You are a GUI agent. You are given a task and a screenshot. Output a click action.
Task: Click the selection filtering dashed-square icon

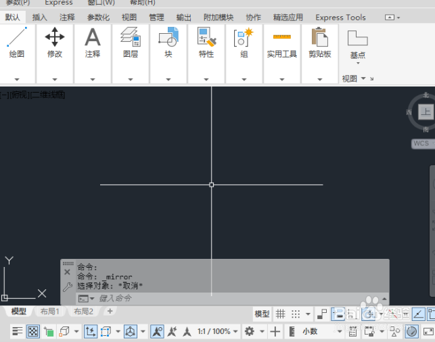[106, 331]
